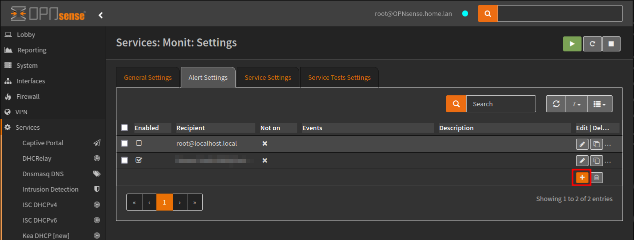Select the second alert row checkbox
Screen dimensions: 634x240
click(124, 160)
